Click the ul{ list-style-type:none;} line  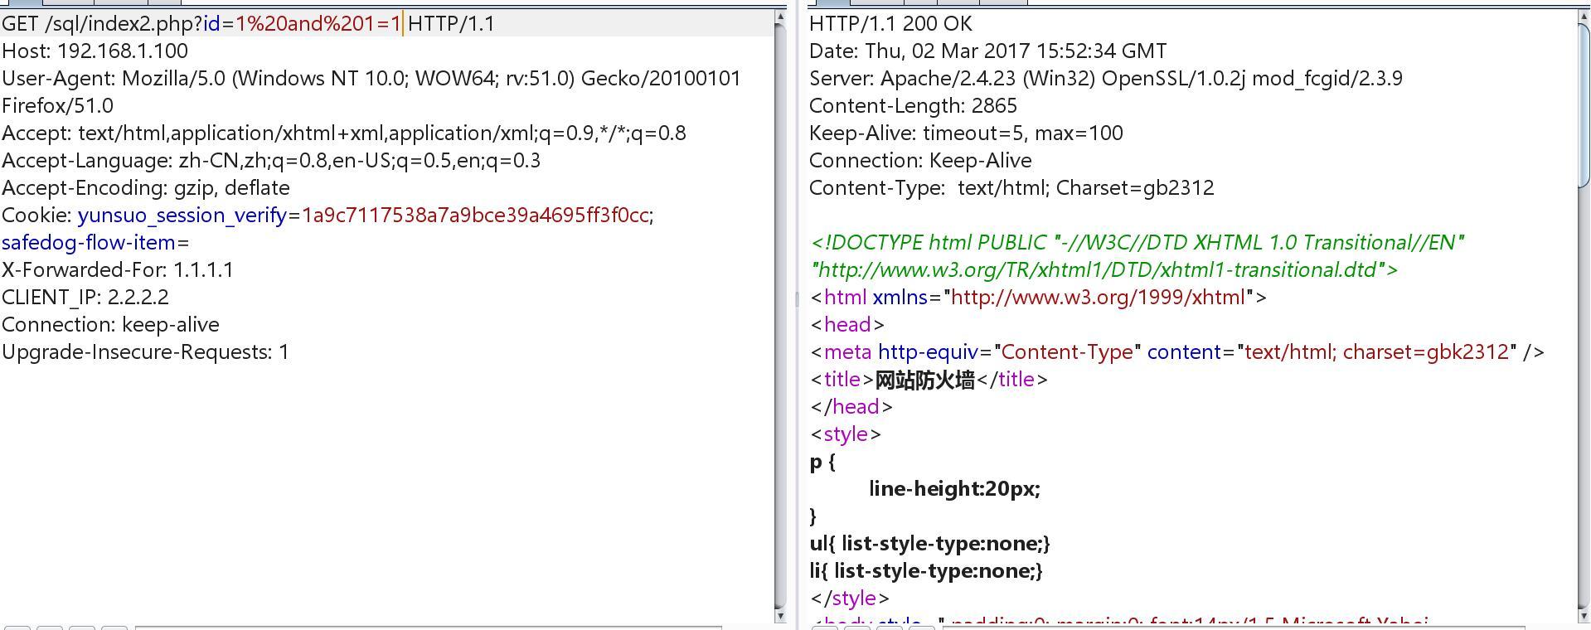(x=930, y=543)
